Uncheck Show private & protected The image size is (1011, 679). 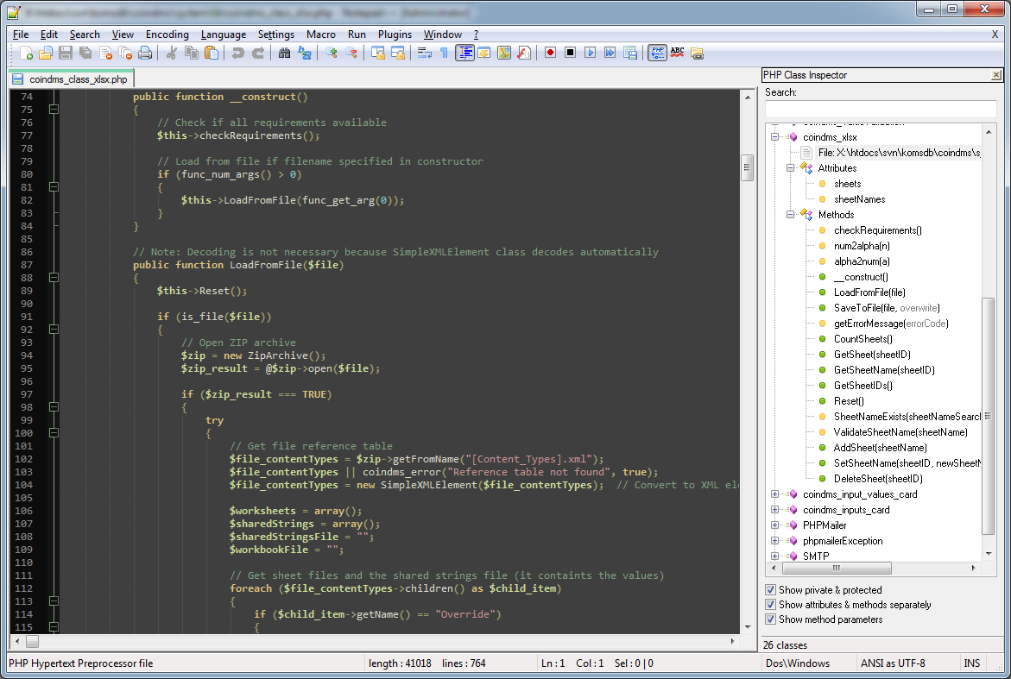coord(770,589)
